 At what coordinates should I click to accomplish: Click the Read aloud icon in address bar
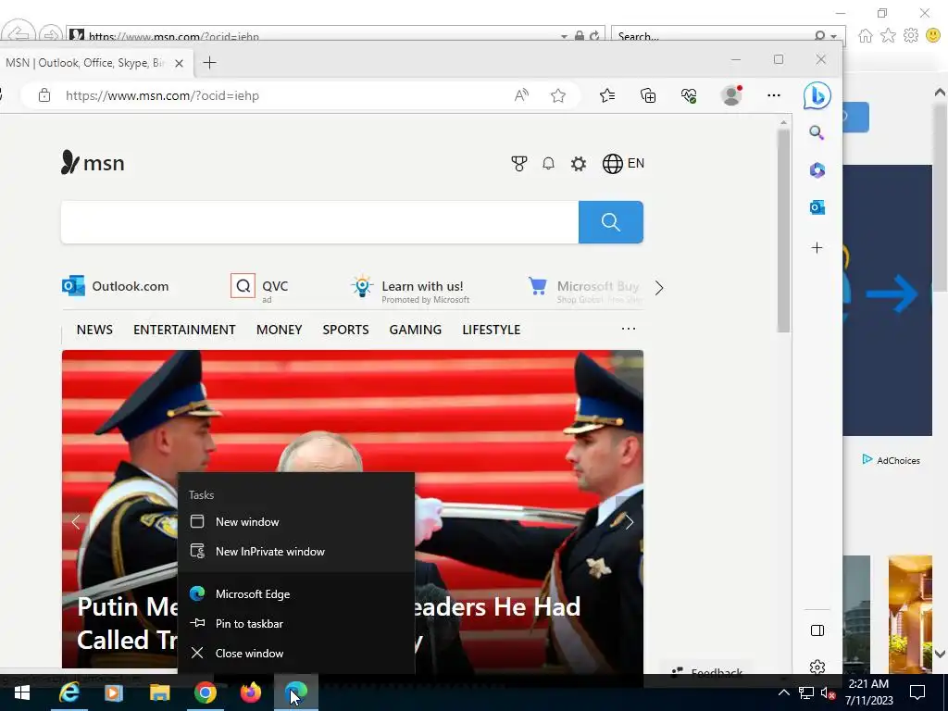pos(521,95)
